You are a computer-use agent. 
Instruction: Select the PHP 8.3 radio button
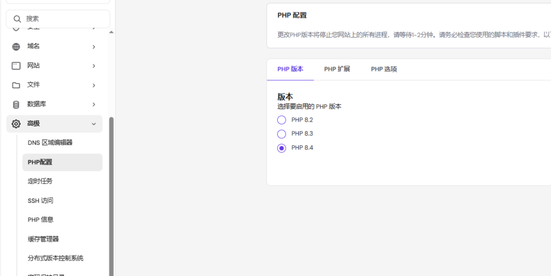(281, 134)
